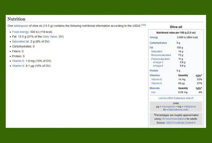The image size is (212, 143).
Task: Click Vitamin K link in the bullet list
Action: click(x=18, y=66)
